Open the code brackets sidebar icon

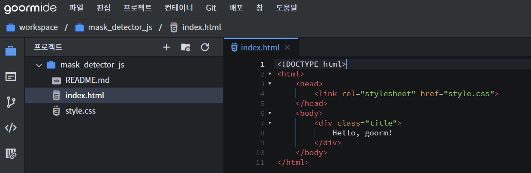tap(11, 128)
